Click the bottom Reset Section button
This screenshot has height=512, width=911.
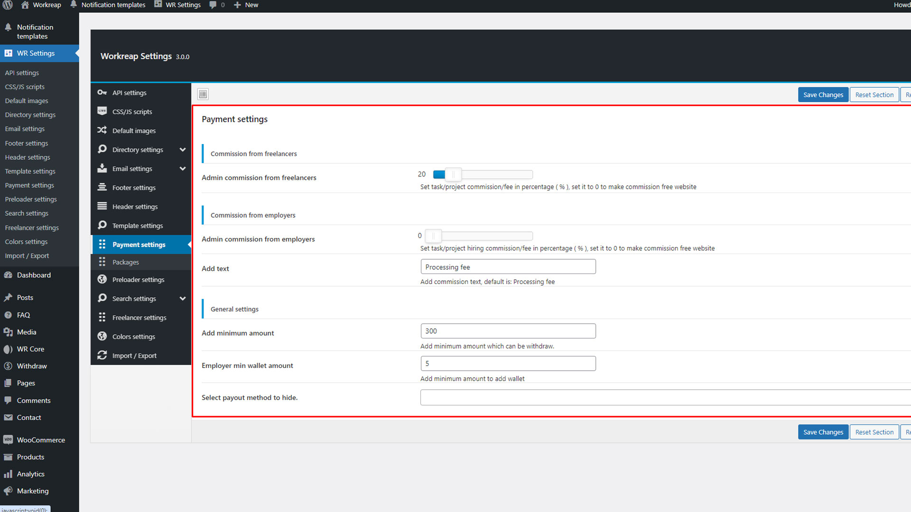pyautogui.click(x=874, y=432)
